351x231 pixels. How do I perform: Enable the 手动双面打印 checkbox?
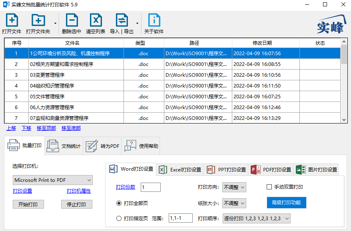pyautogui.click(x=269, y=187)
